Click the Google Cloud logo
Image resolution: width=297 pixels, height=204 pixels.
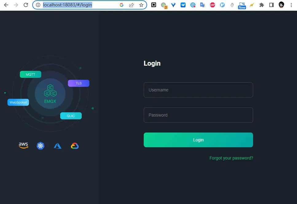coord(75,146)
